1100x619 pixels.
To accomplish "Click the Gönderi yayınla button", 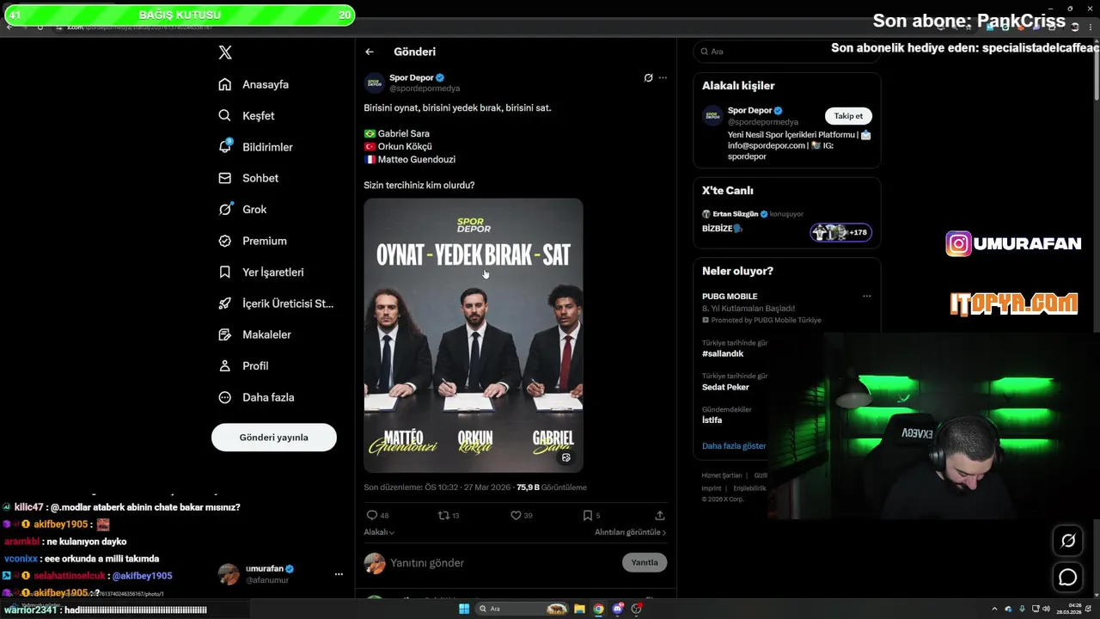I will coord(274,437).
